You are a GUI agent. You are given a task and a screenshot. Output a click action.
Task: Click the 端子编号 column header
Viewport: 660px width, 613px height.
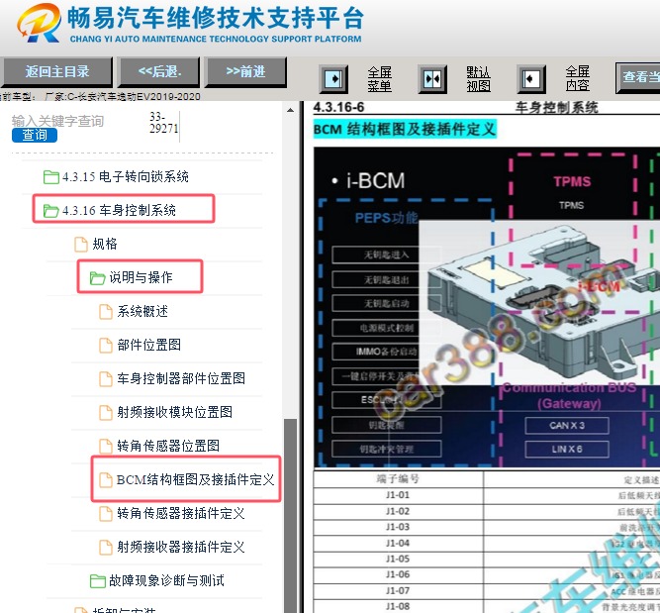pos(398,479)
